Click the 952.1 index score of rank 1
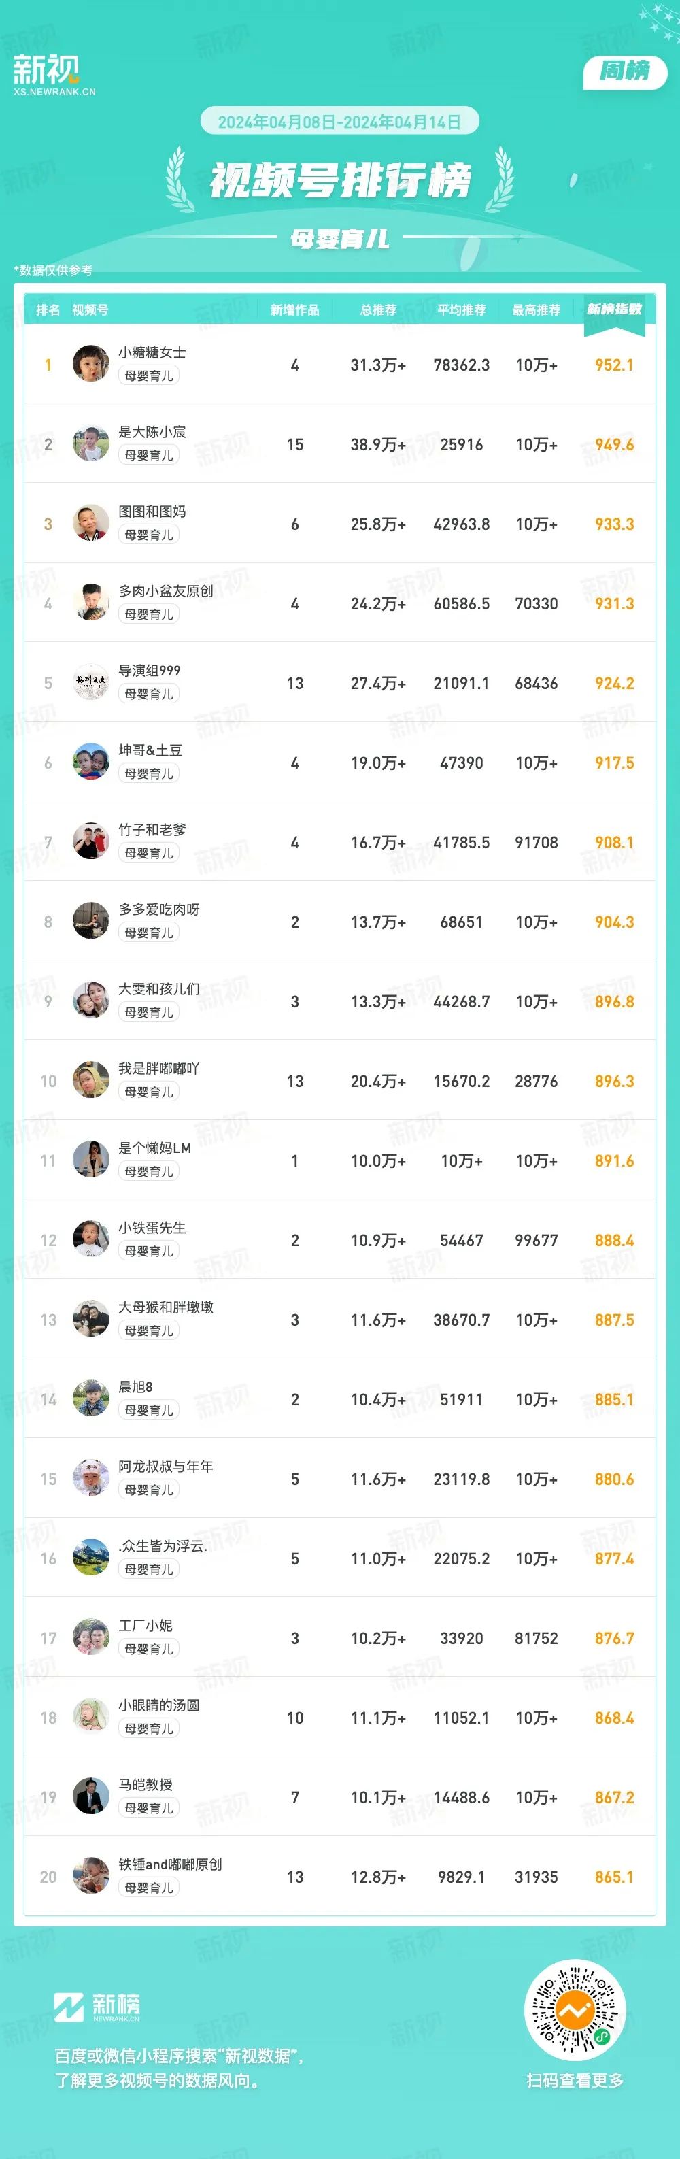680x2159 pixels. pyautogui.click(x=614, y=365)
